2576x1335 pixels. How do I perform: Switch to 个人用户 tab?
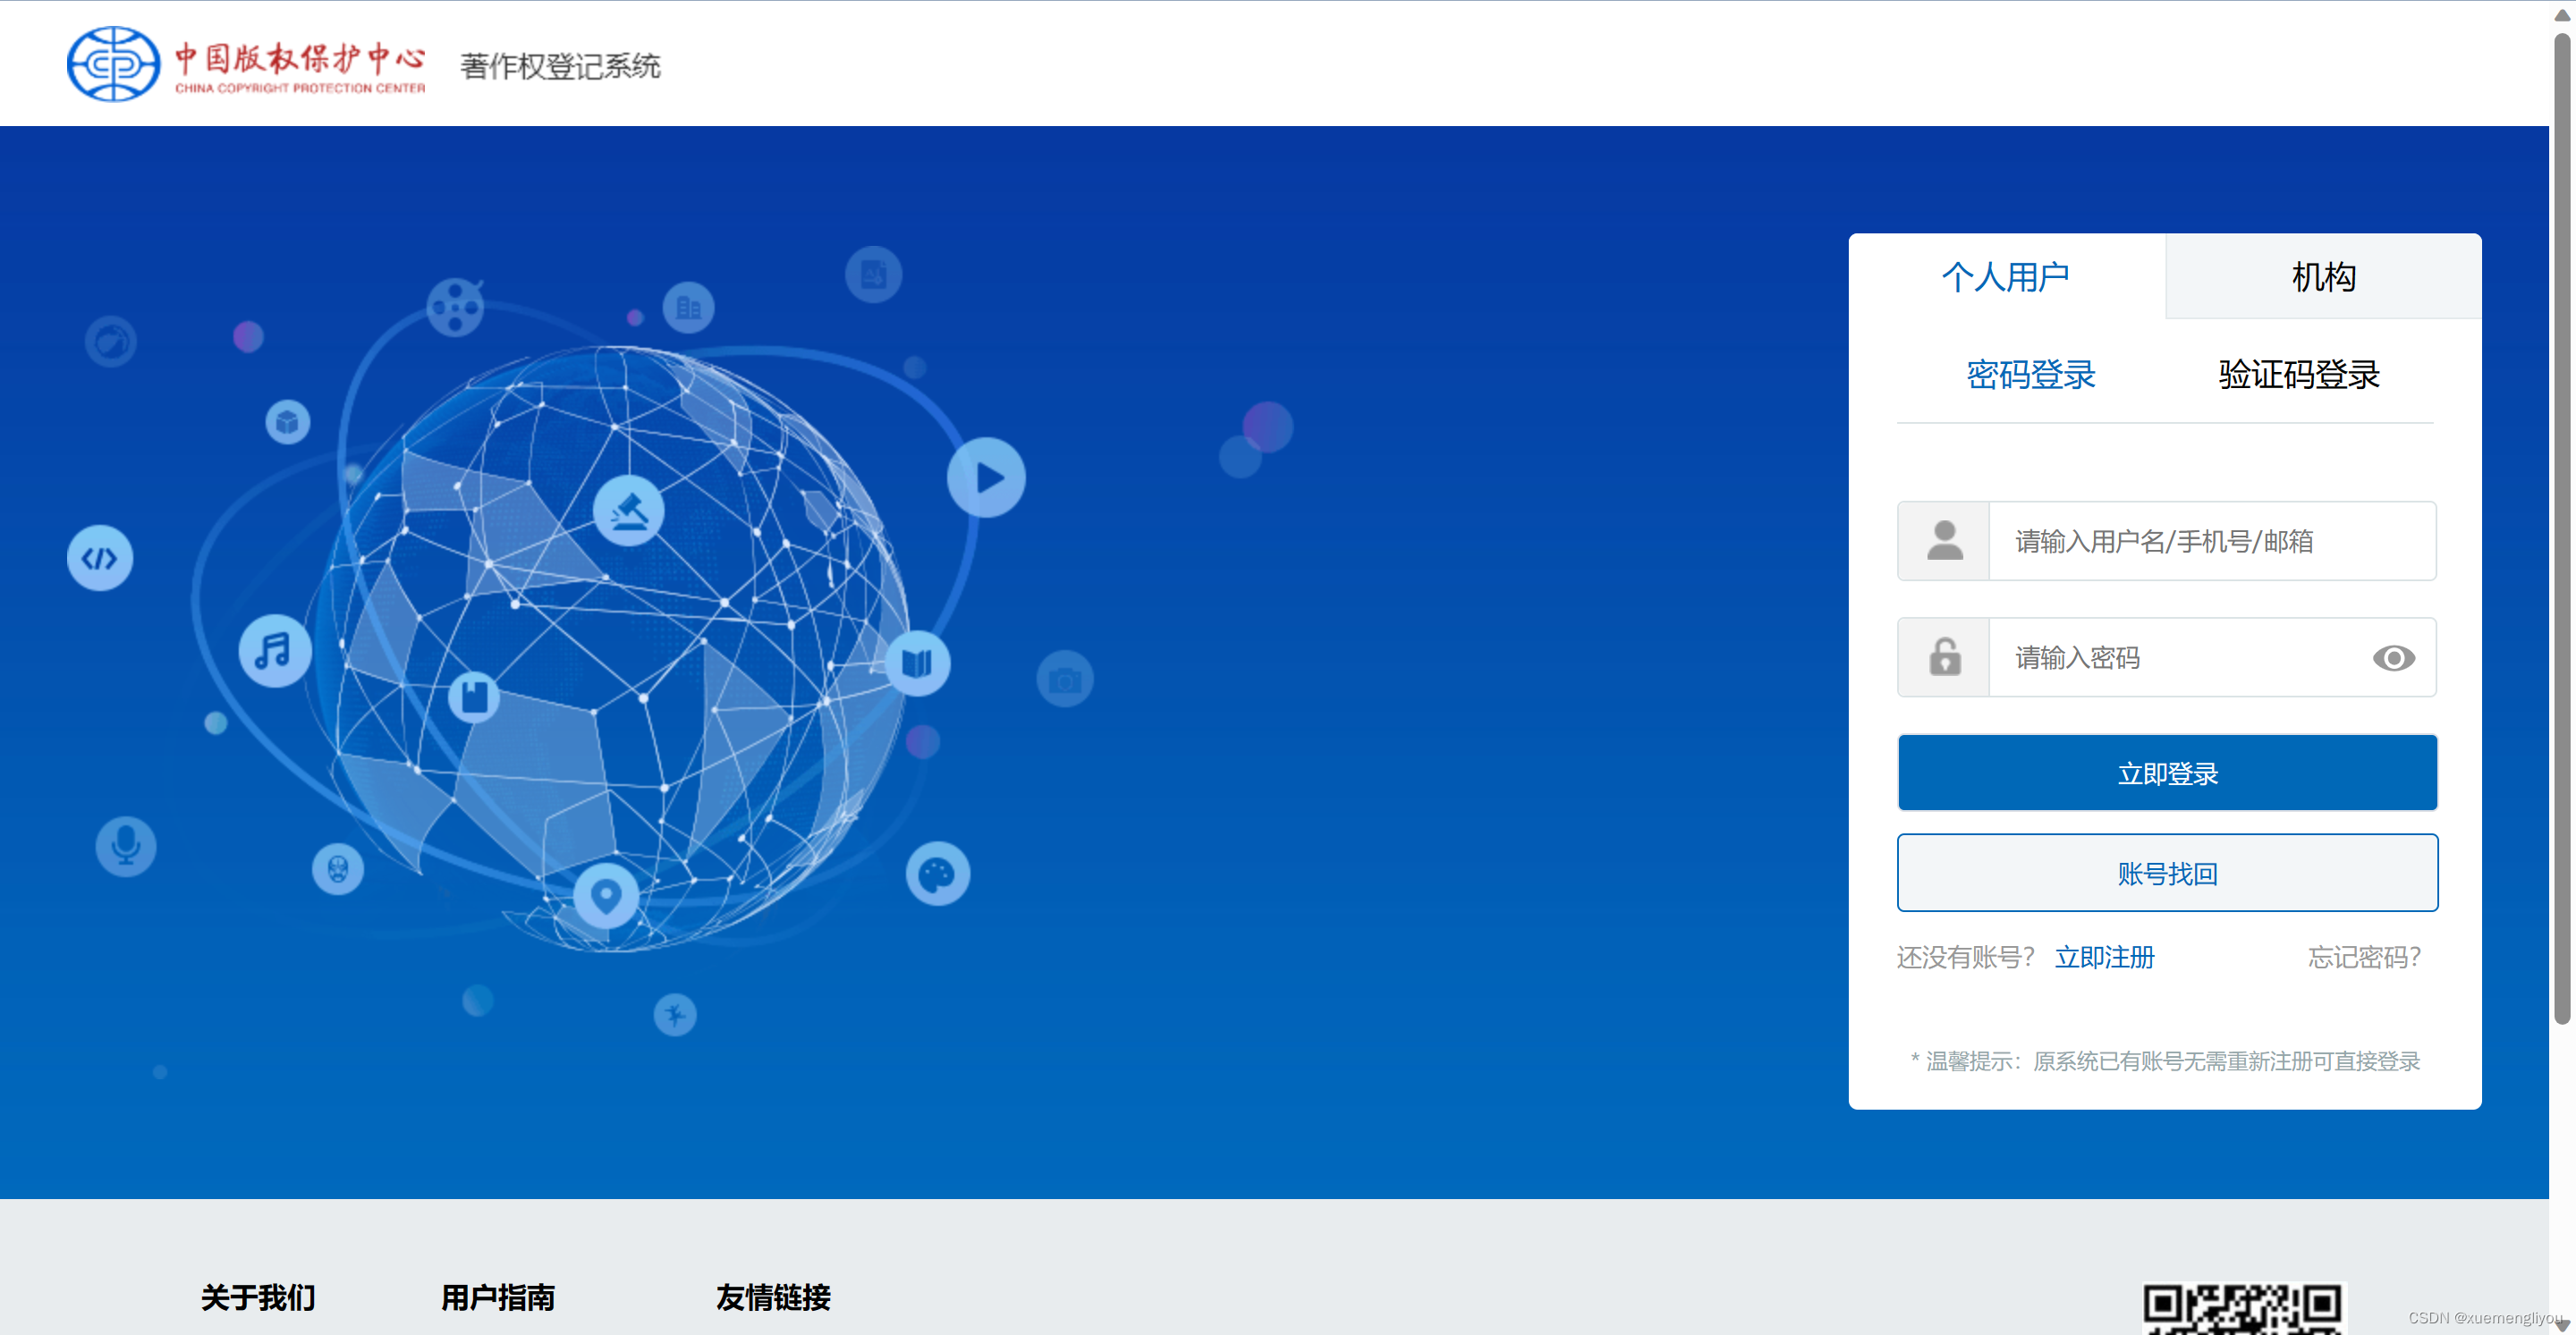pos(2005,277)
